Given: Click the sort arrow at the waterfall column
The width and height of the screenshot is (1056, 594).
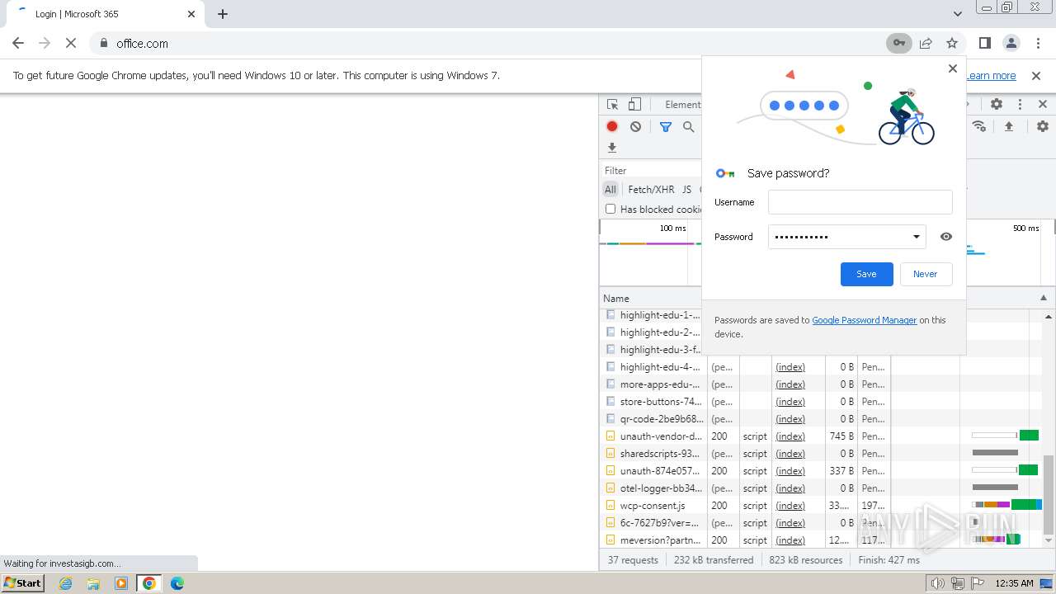Looking at the screenshot, I should click(1043, 298).
